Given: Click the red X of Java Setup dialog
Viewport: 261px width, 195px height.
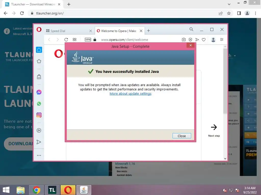Looking at the screenshot, I should pyautogui.click(x=190, y=45).
